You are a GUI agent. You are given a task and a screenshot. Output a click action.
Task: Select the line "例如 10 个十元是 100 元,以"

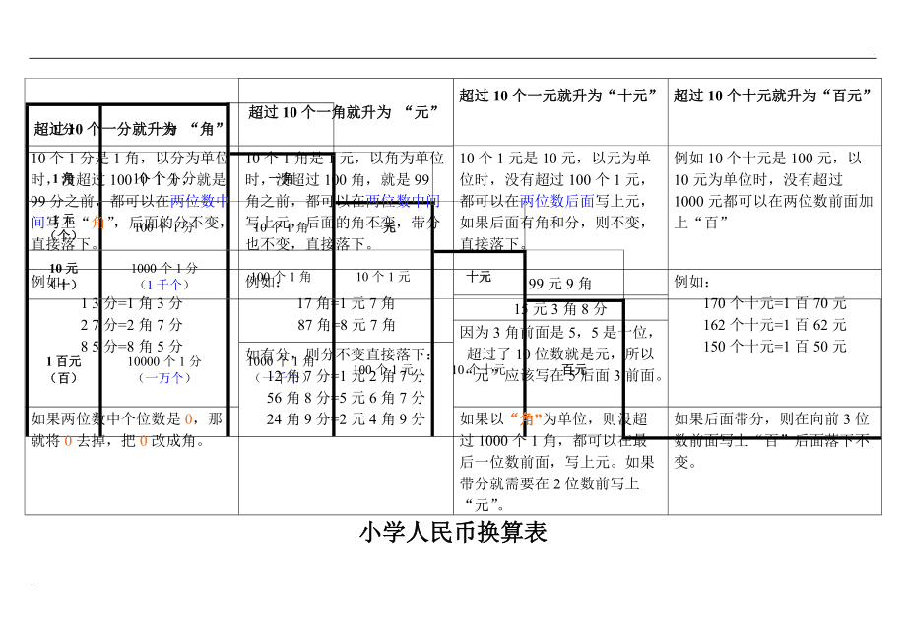click(767, 158)
